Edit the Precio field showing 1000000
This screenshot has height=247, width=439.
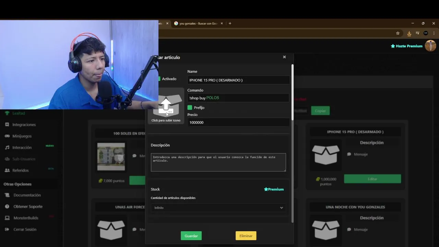click(238, 122)
